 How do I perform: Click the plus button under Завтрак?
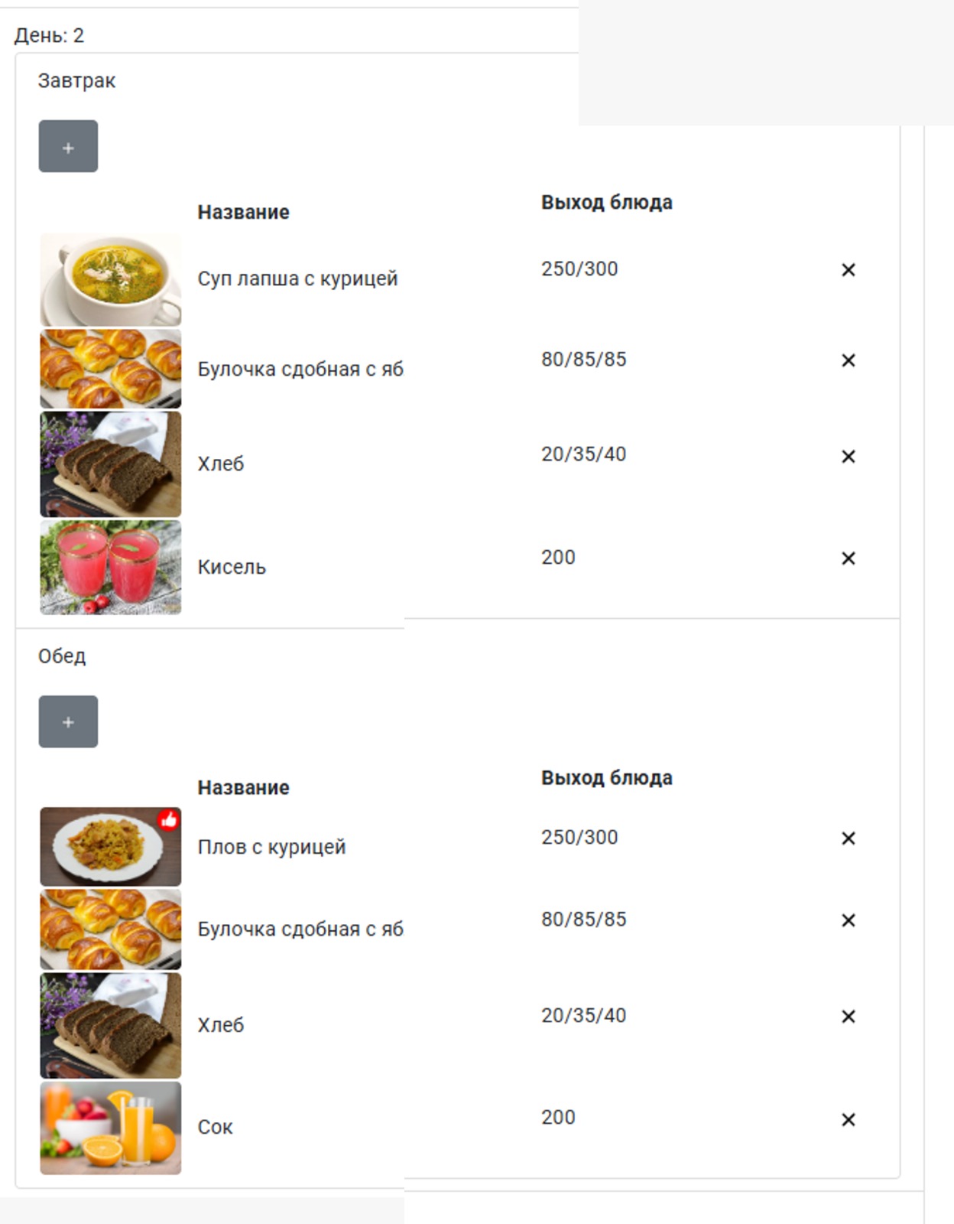tap(68, 146)
